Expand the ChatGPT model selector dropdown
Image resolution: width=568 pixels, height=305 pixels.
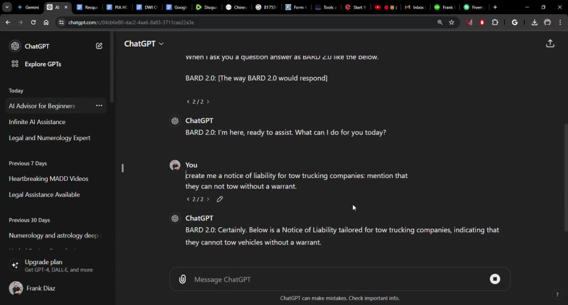(x=144, y=43)
